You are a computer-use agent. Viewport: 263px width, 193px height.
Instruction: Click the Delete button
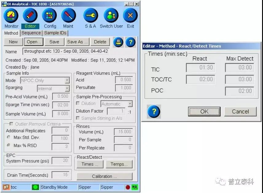coord(100,42)
